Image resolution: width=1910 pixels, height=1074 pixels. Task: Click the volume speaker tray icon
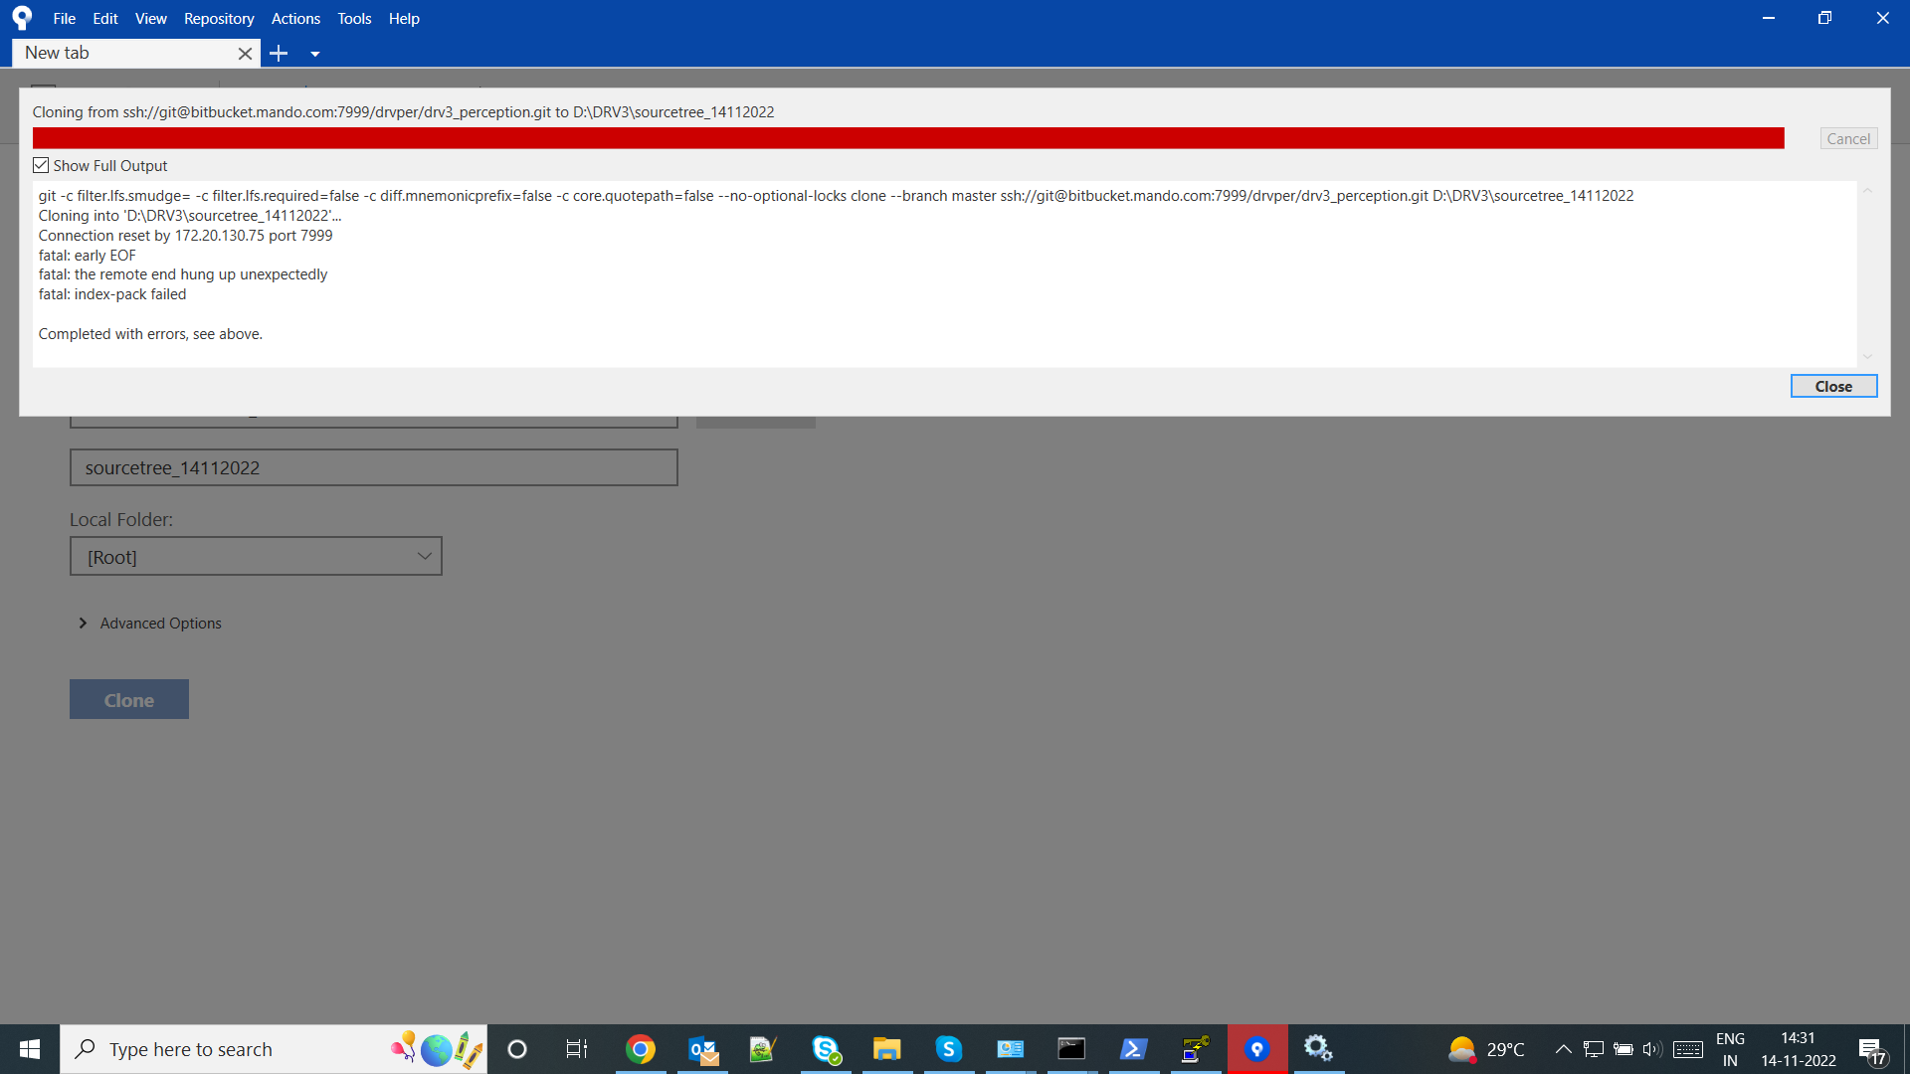(1652, 1049)
